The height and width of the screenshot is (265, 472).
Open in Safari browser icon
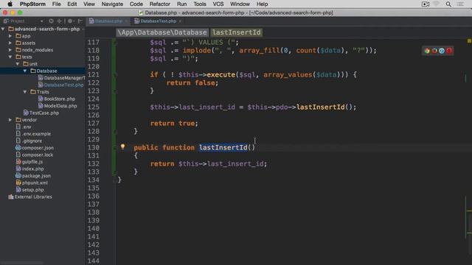tap(442, 51)
